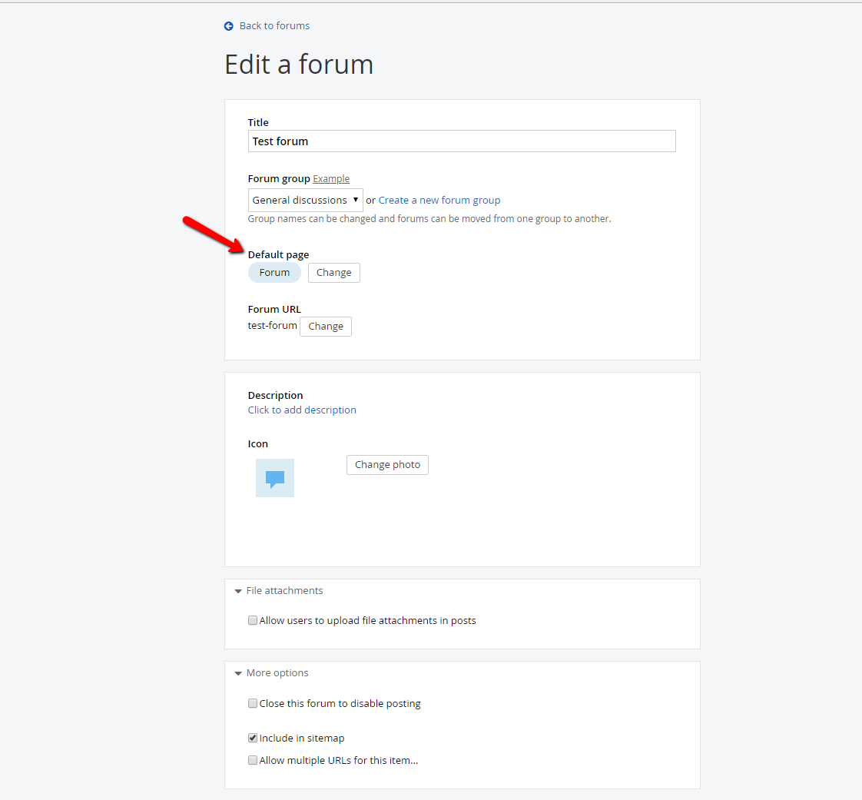The height and width of the screenshot is (800, 862).
Task: Click Create a new forum group link
Action: tap(439, 200)
